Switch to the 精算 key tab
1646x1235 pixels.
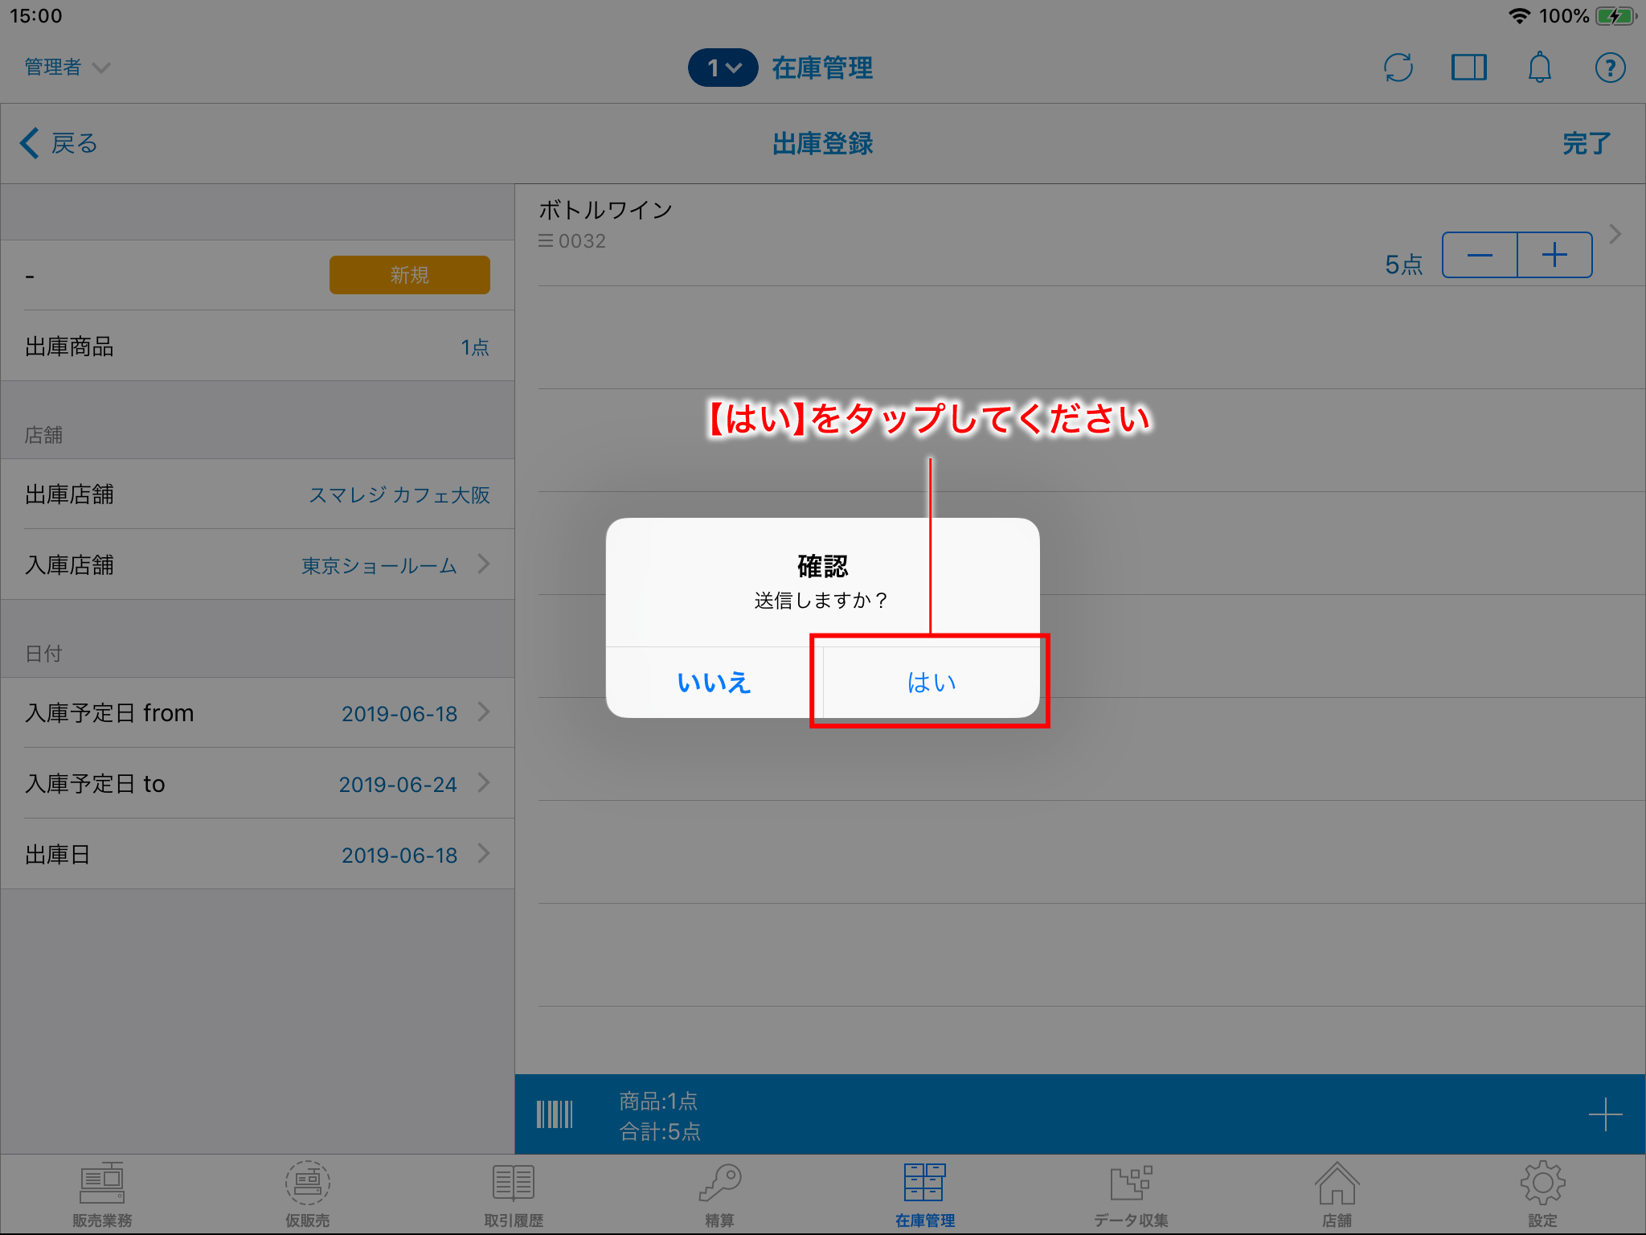click(x=719, y=1195)
